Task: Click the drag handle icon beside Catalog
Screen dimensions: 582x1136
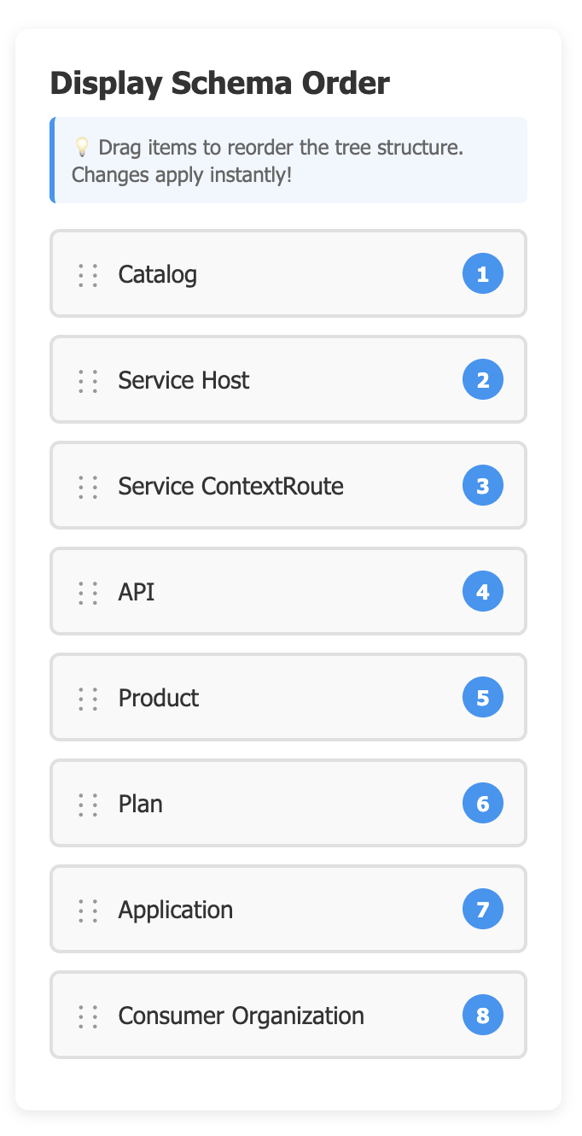Action: 88,275
